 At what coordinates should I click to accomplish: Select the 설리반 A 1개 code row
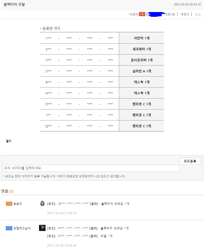(x=102, y=71)
